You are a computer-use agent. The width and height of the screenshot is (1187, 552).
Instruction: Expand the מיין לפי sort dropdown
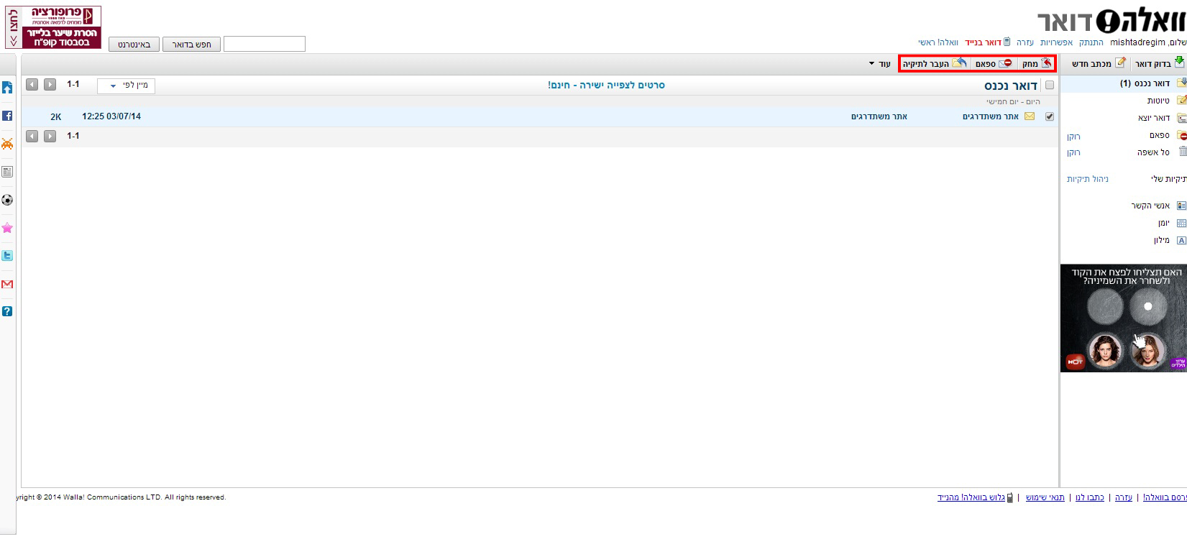click(x=127, y=86)
